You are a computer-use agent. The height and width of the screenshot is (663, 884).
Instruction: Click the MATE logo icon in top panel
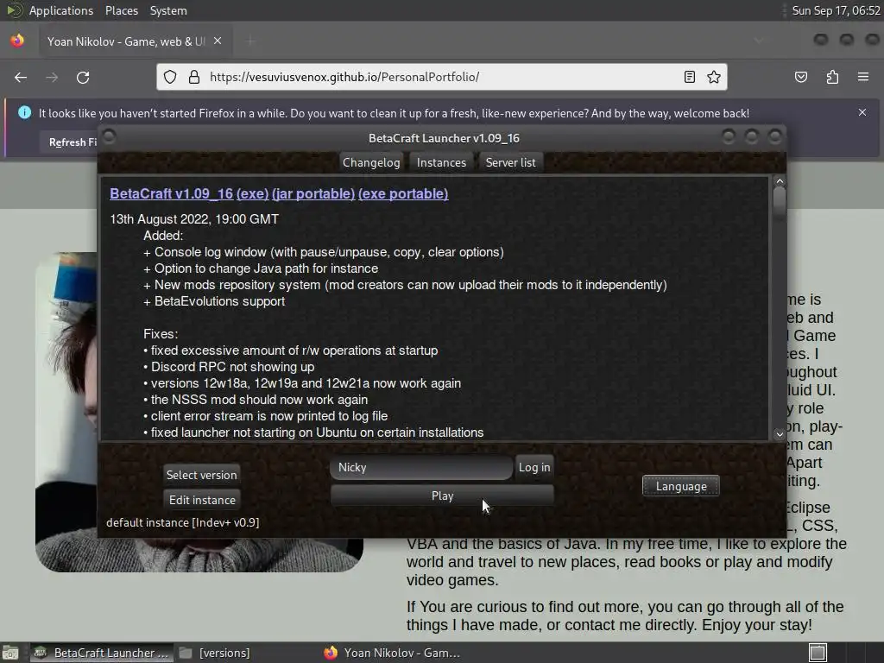[14, 10]
